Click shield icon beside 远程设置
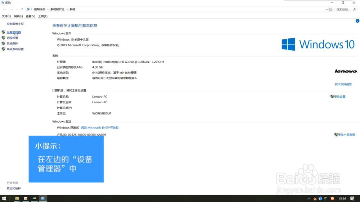The height and width of the screenshot is (202, 360). 3,38
